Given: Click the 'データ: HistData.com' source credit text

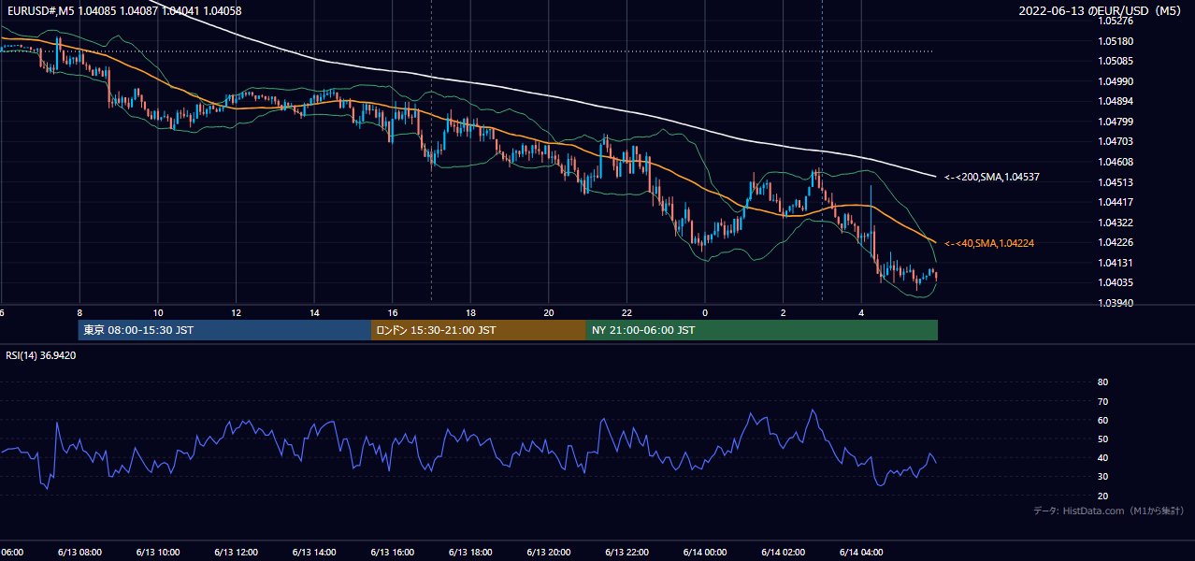Looking at the screenshot, I should (1108, 511).
